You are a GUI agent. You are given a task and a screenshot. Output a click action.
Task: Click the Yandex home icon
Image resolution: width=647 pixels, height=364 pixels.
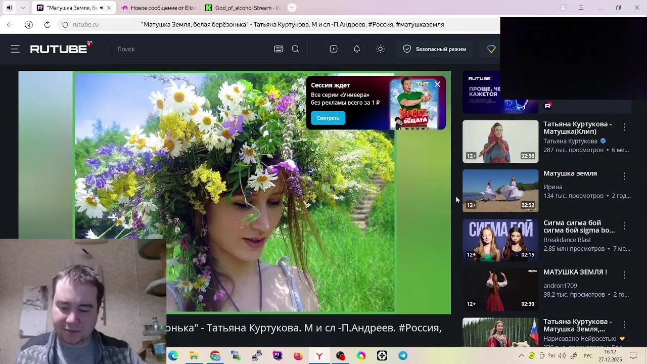click(x=29, y=24)
